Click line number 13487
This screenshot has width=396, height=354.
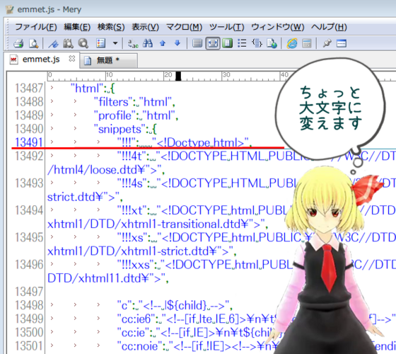tap(29, 88)
